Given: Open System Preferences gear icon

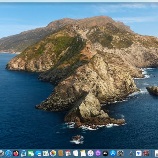Looking at the screenshot, I should pos(120,153).
